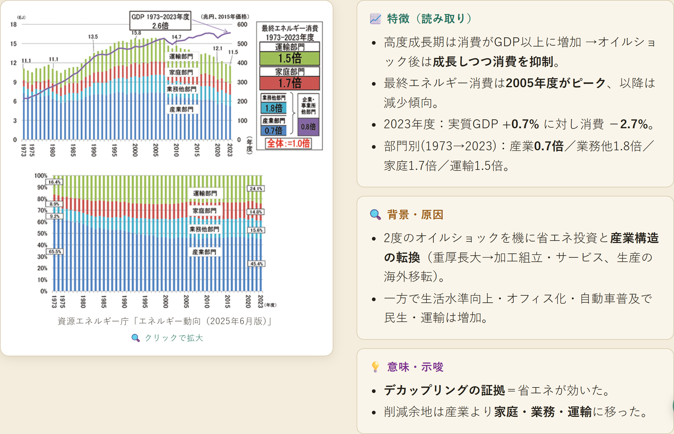Click the 全体:=1.0倍 label in legend
This screenshot has height=434, width=674.
[x=288, y=143]
